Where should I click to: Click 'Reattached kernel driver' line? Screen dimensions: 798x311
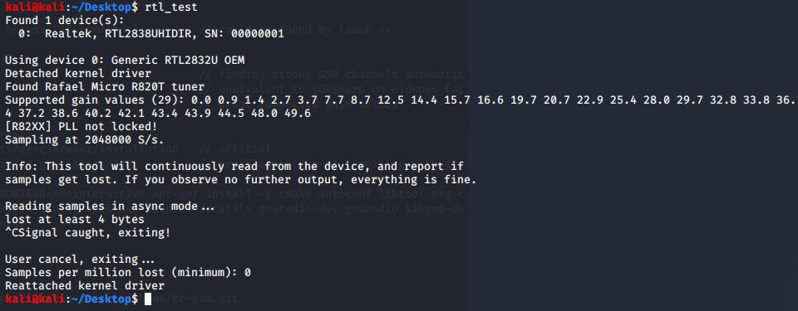pos(85,285)
